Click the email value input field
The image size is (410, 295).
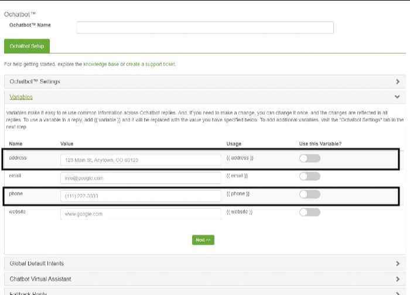(x=141, y=178)
